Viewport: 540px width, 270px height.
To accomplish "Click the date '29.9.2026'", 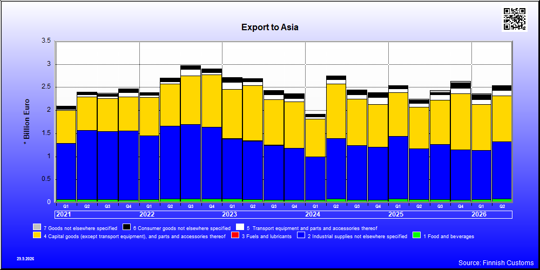I will [25, 259].
